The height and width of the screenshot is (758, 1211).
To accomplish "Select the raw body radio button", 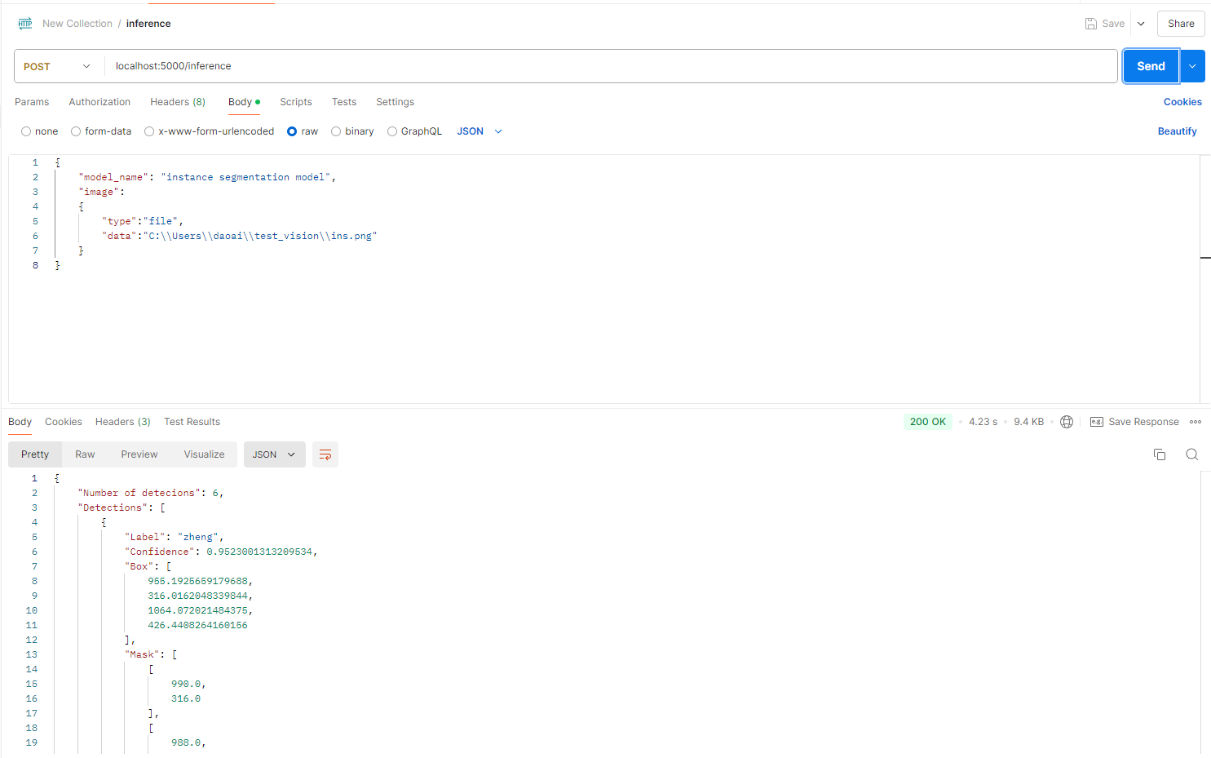I will click(292, 131).
